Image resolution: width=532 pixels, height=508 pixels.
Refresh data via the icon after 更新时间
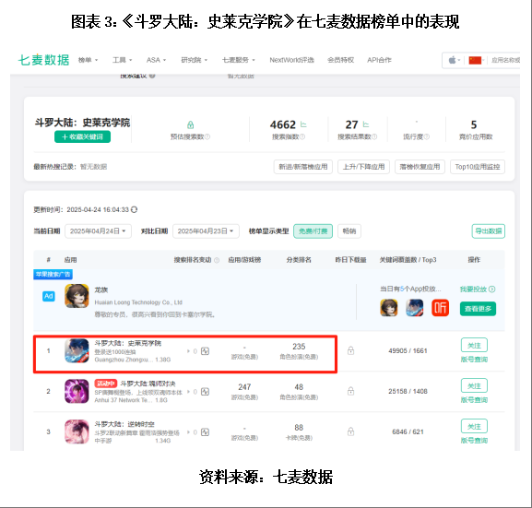point(134,209)
